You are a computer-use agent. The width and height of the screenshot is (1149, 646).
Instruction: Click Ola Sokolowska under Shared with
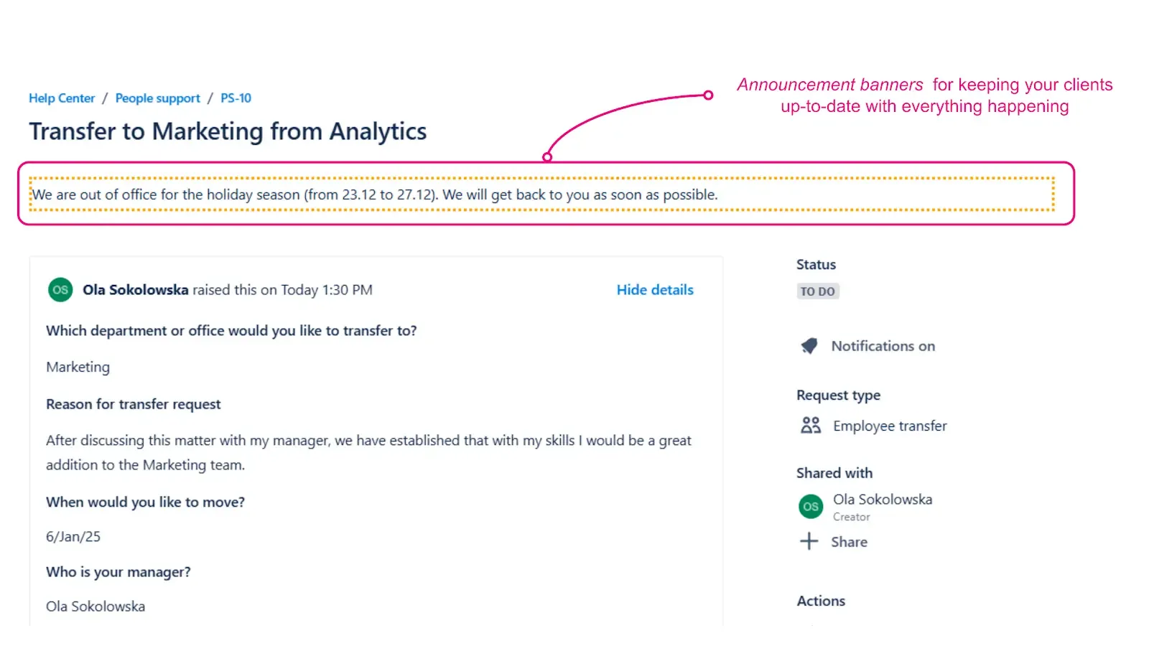[x=883, y=500]
